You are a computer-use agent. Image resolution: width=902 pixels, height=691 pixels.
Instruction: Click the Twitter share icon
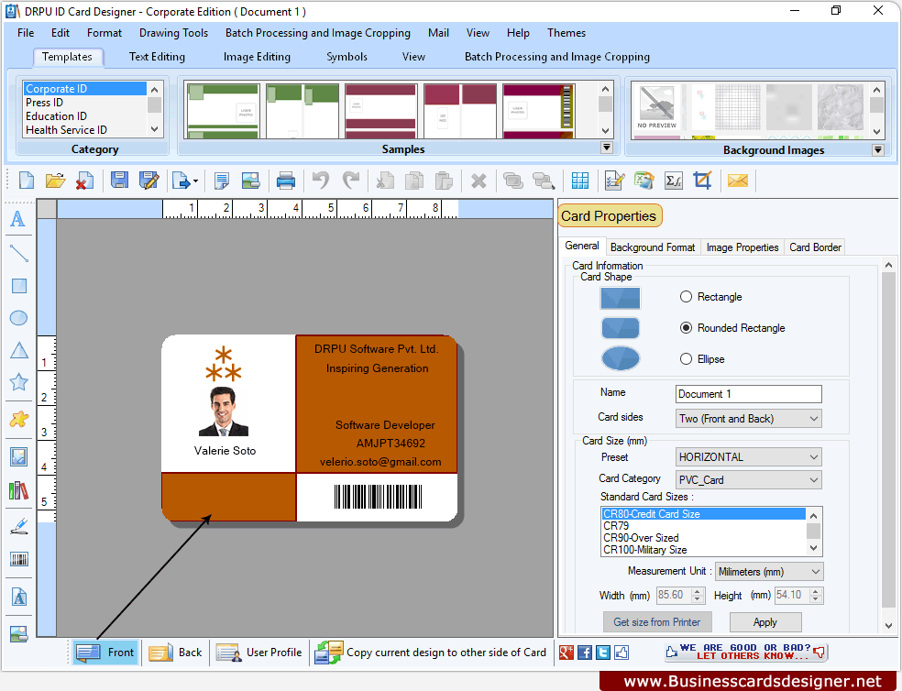(x=603, y=652)
